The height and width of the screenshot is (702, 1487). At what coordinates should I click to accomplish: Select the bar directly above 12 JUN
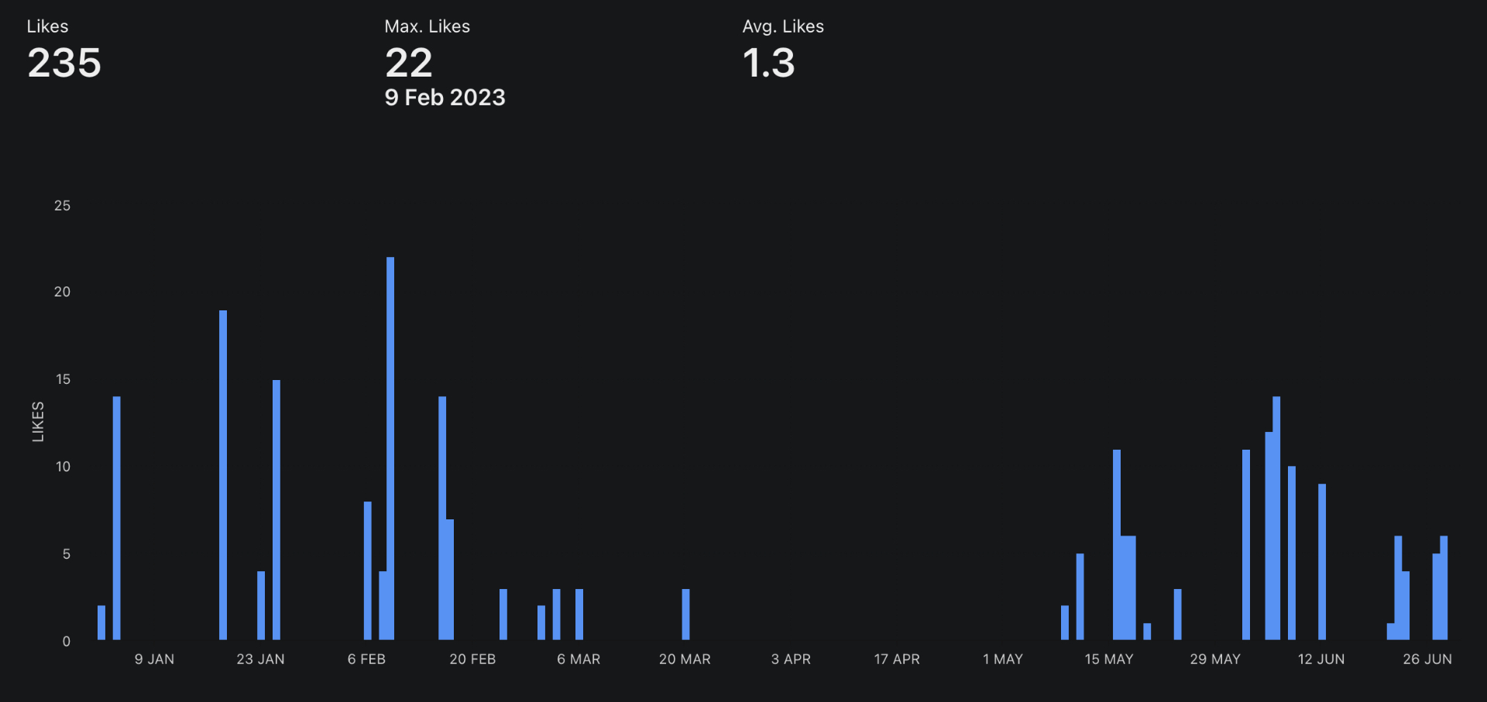click(1322, 562)
